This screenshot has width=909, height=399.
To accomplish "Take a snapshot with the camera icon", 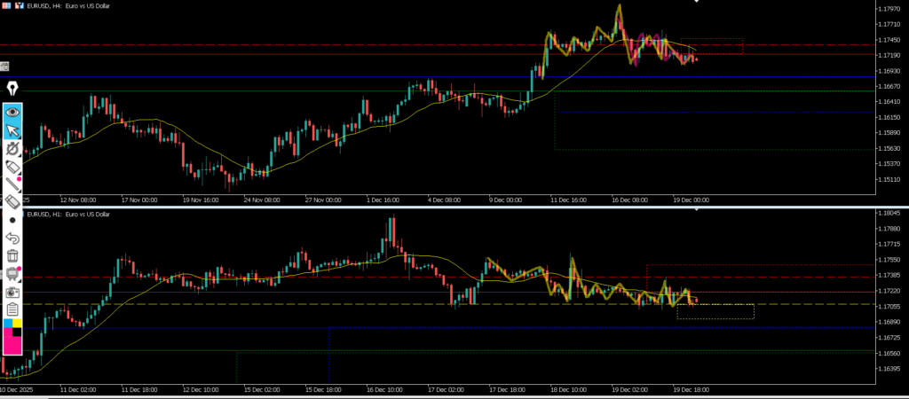I will [x=12, y=292].
